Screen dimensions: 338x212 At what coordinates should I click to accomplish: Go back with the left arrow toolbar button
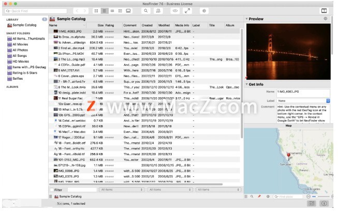(77, 11)
